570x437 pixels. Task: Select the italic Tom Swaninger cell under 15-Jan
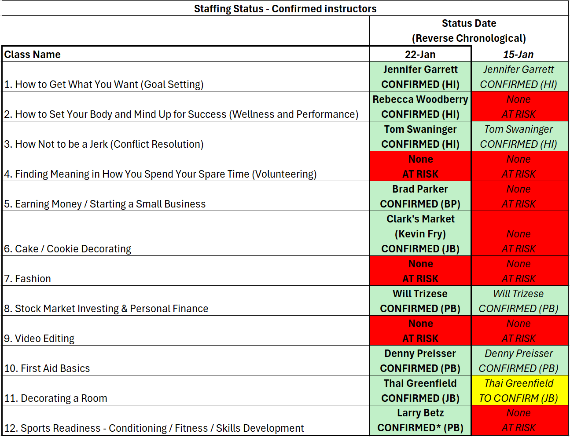pyautogui.click(x=519, y=137)
